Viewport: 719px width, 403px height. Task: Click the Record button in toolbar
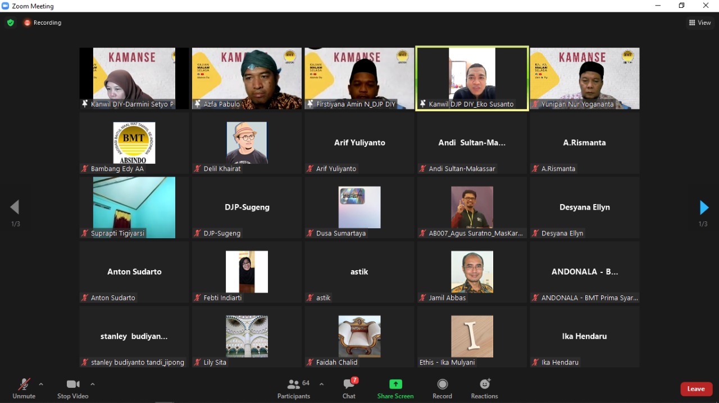pyautogui.click(x=442, y=388)
